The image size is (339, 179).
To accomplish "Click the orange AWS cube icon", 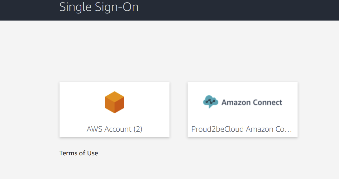I will 114,102.
